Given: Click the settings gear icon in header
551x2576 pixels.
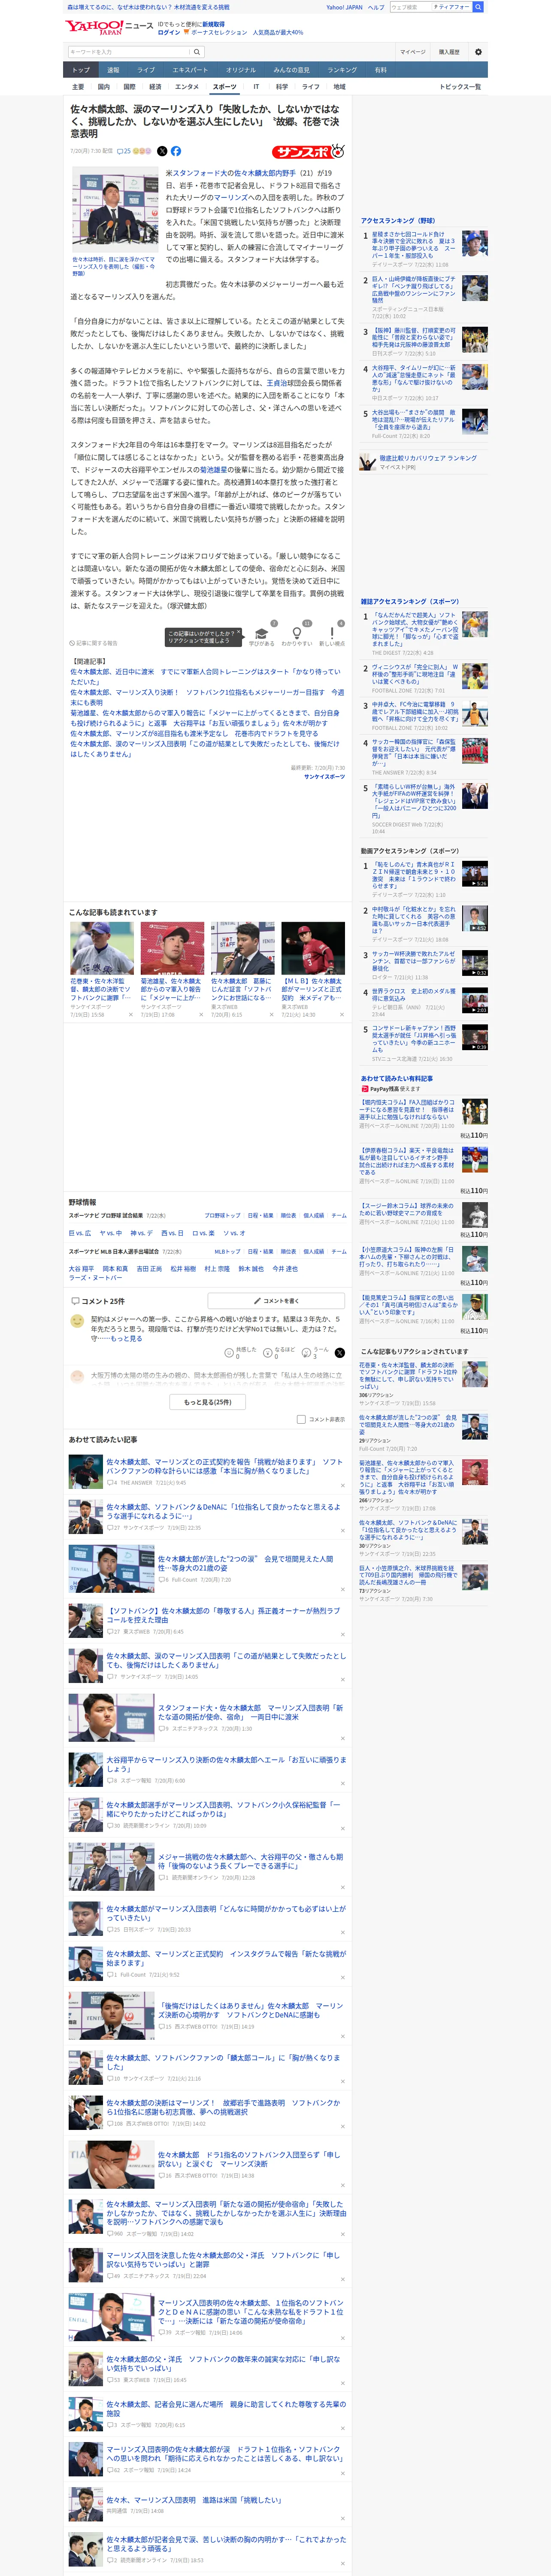Looking at the screenshot, I should coord(477,52).
